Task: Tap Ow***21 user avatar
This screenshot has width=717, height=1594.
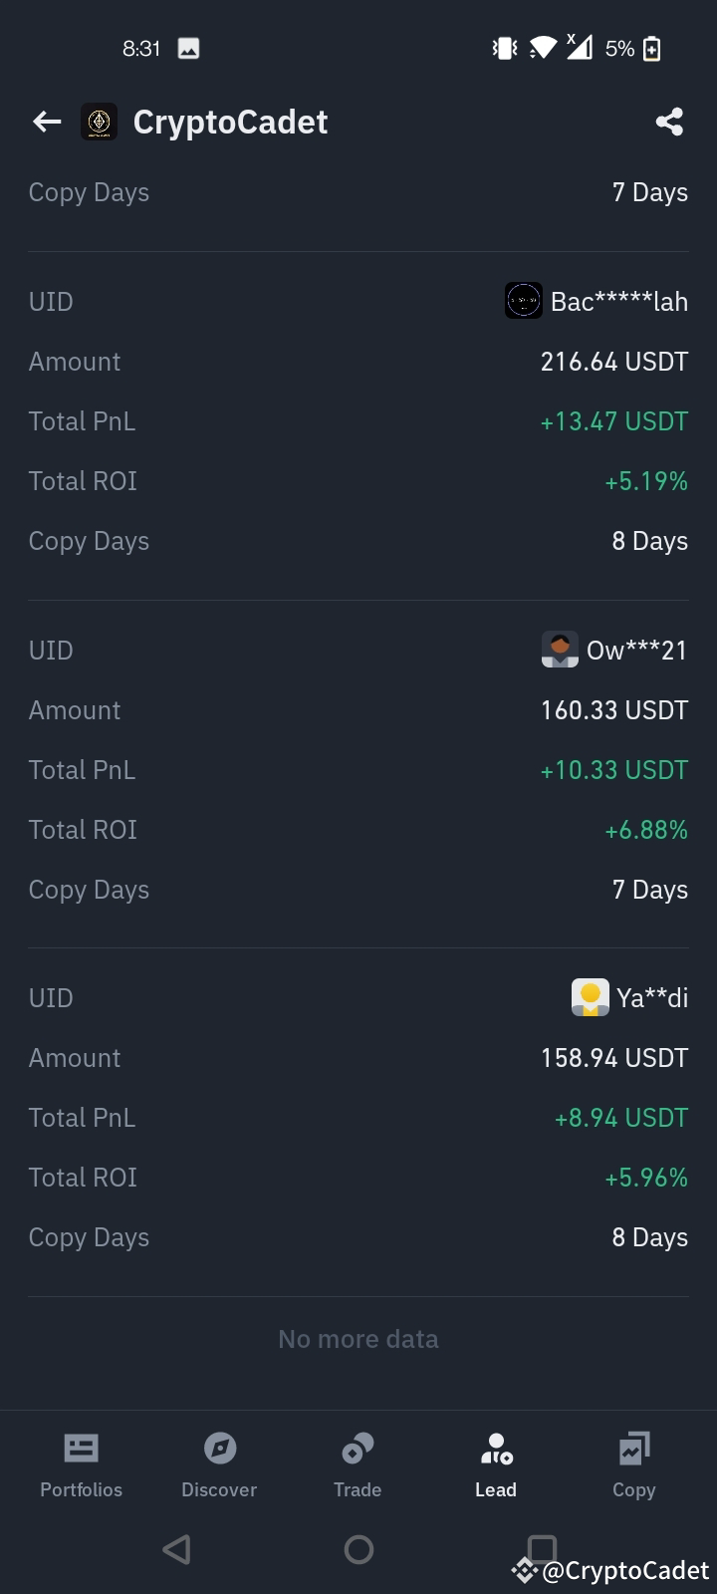Action: tap(560, 650)
